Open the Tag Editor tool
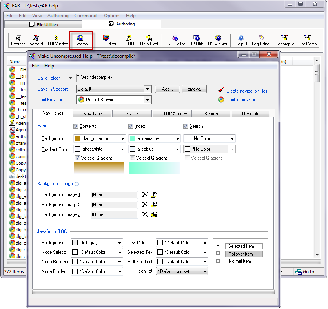The height and width of the screenshot is (309, 328). (261, 40)
